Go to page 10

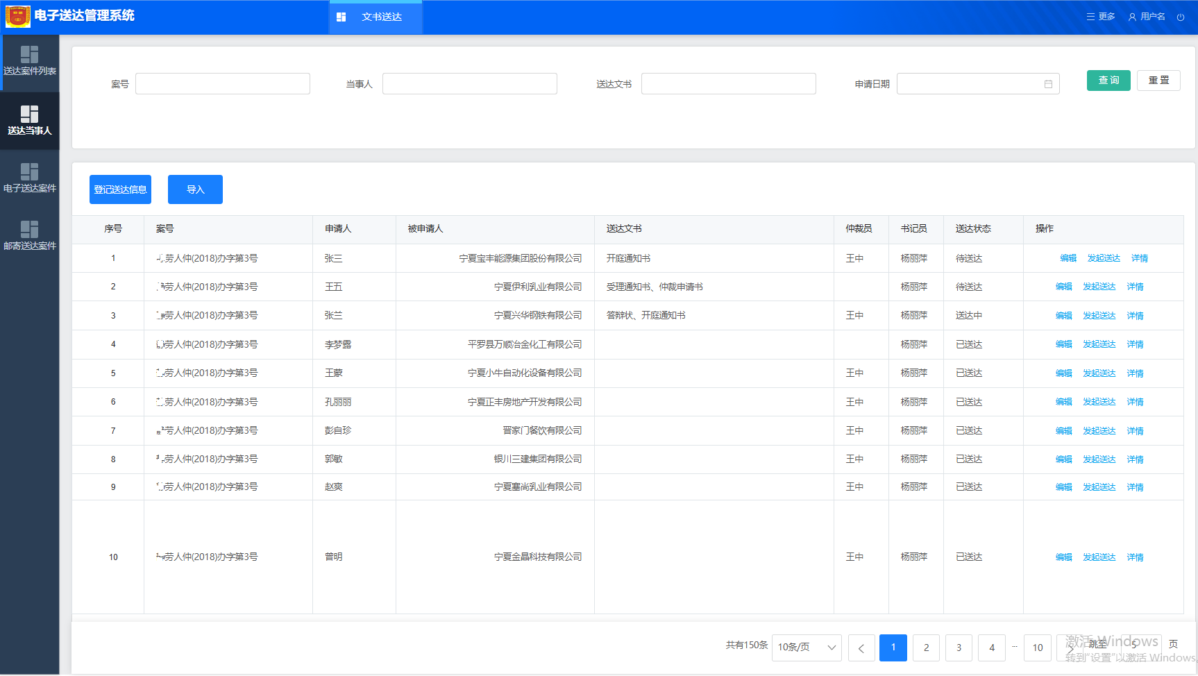(x=1038, y=648)
